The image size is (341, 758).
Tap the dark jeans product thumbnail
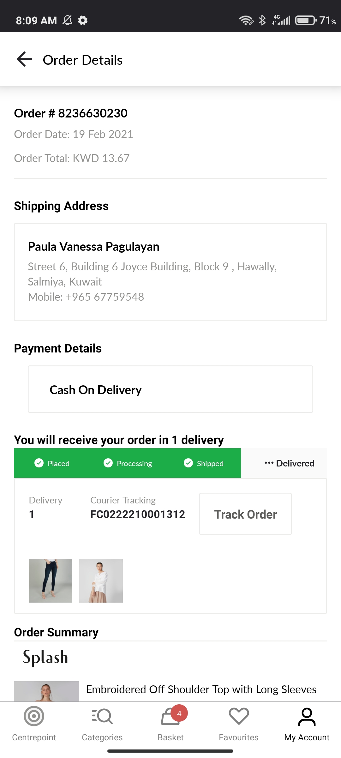click(x=50, y=581)
